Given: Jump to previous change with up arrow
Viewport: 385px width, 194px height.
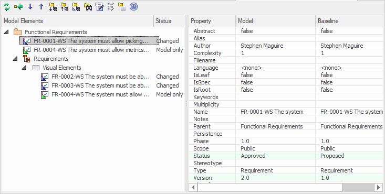Looking at the screenshot, I should [41, 7].
